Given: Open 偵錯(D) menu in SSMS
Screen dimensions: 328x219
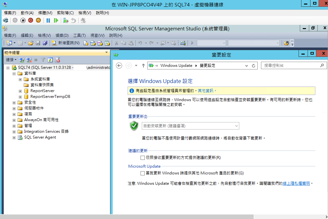Looking at the screenshot, I should click(x=62, y=36).
